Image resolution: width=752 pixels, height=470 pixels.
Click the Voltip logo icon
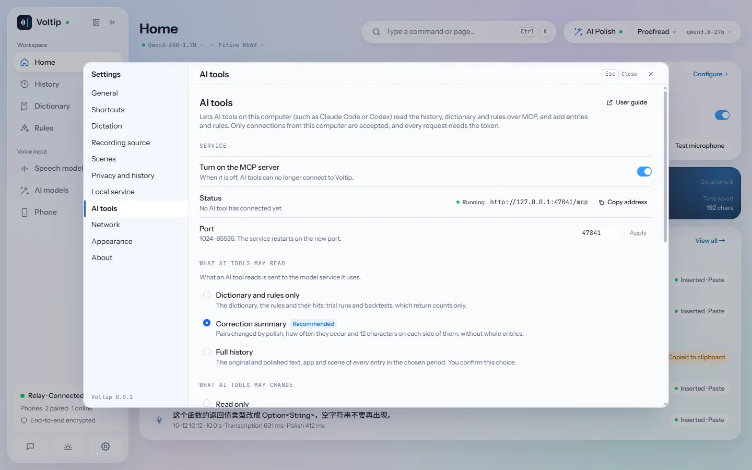[24, 22]
